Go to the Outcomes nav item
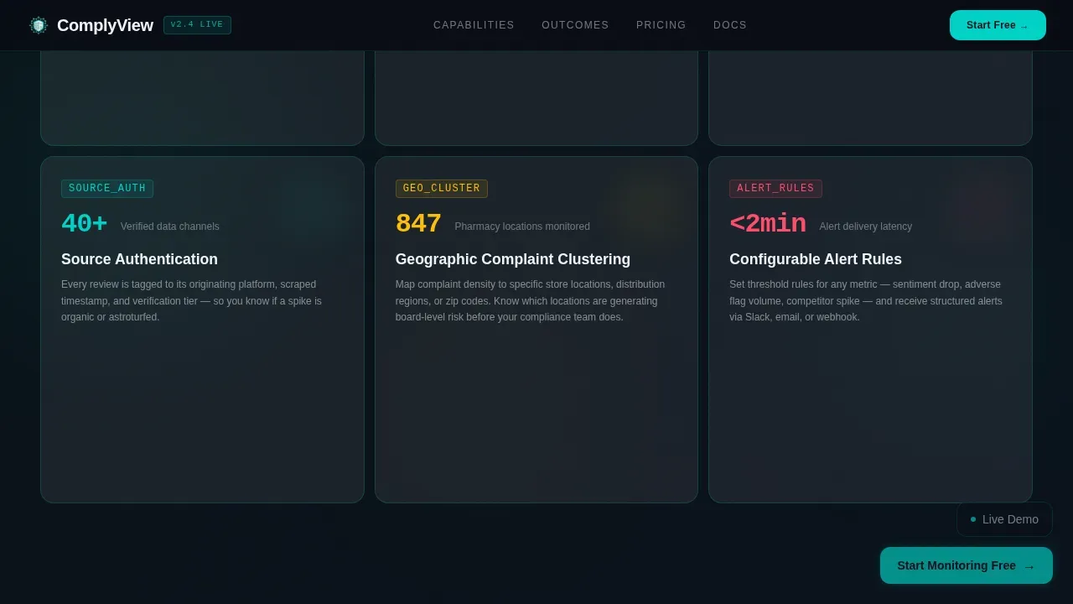 coord(575,25)
